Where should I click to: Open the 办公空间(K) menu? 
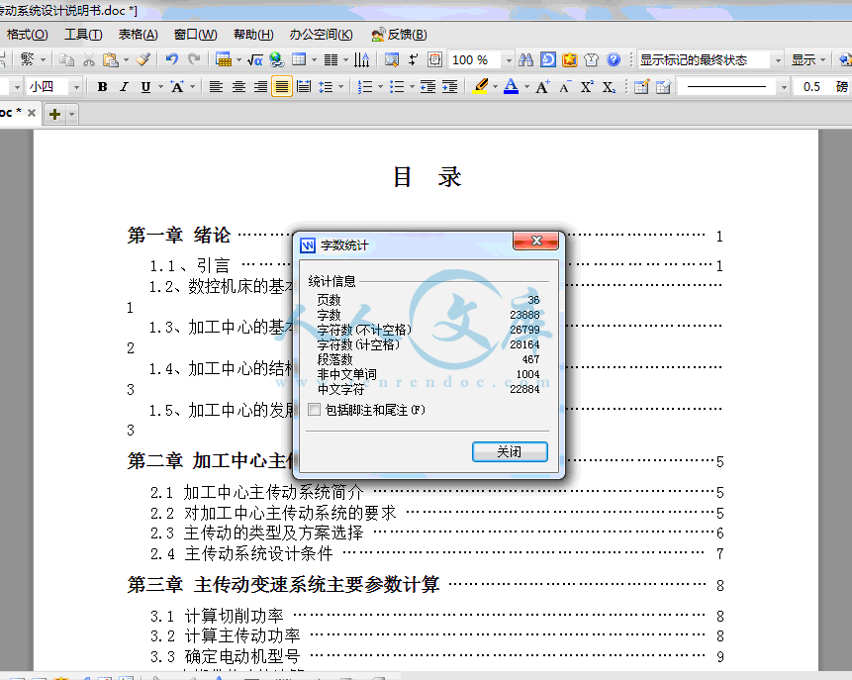coord(322,35)
